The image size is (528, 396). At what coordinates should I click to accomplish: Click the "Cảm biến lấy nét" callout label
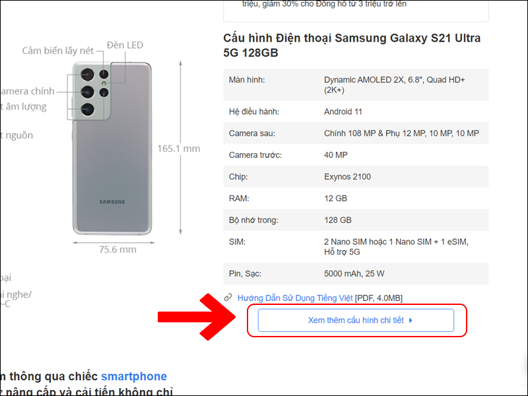click(58, 51)
